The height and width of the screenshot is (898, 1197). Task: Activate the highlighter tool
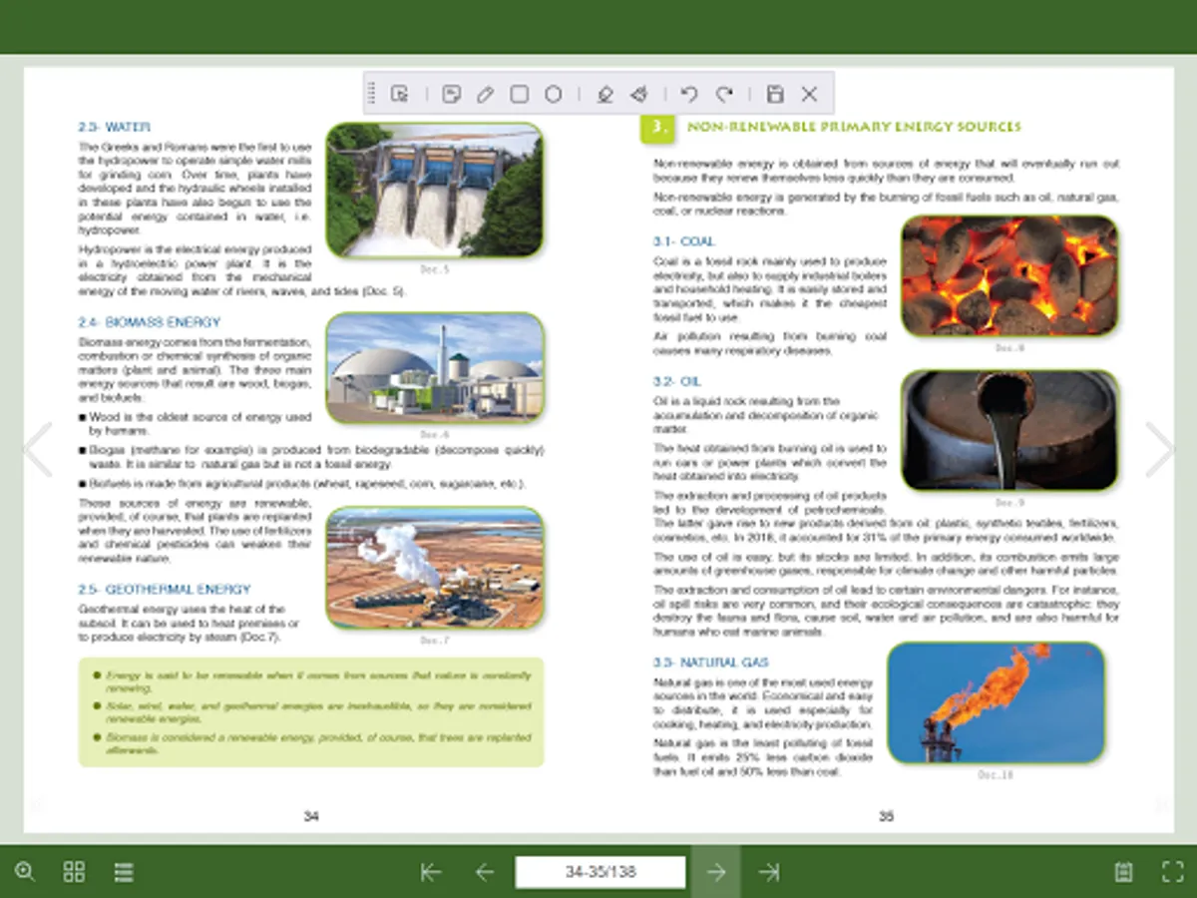603,94
